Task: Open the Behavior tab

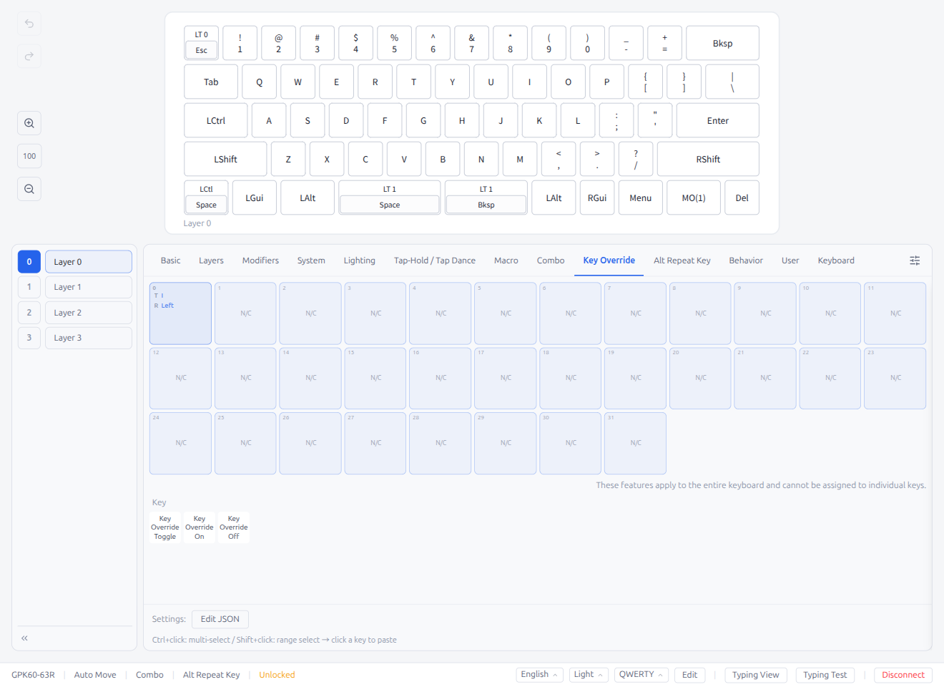Action: [x=746, y=260]
